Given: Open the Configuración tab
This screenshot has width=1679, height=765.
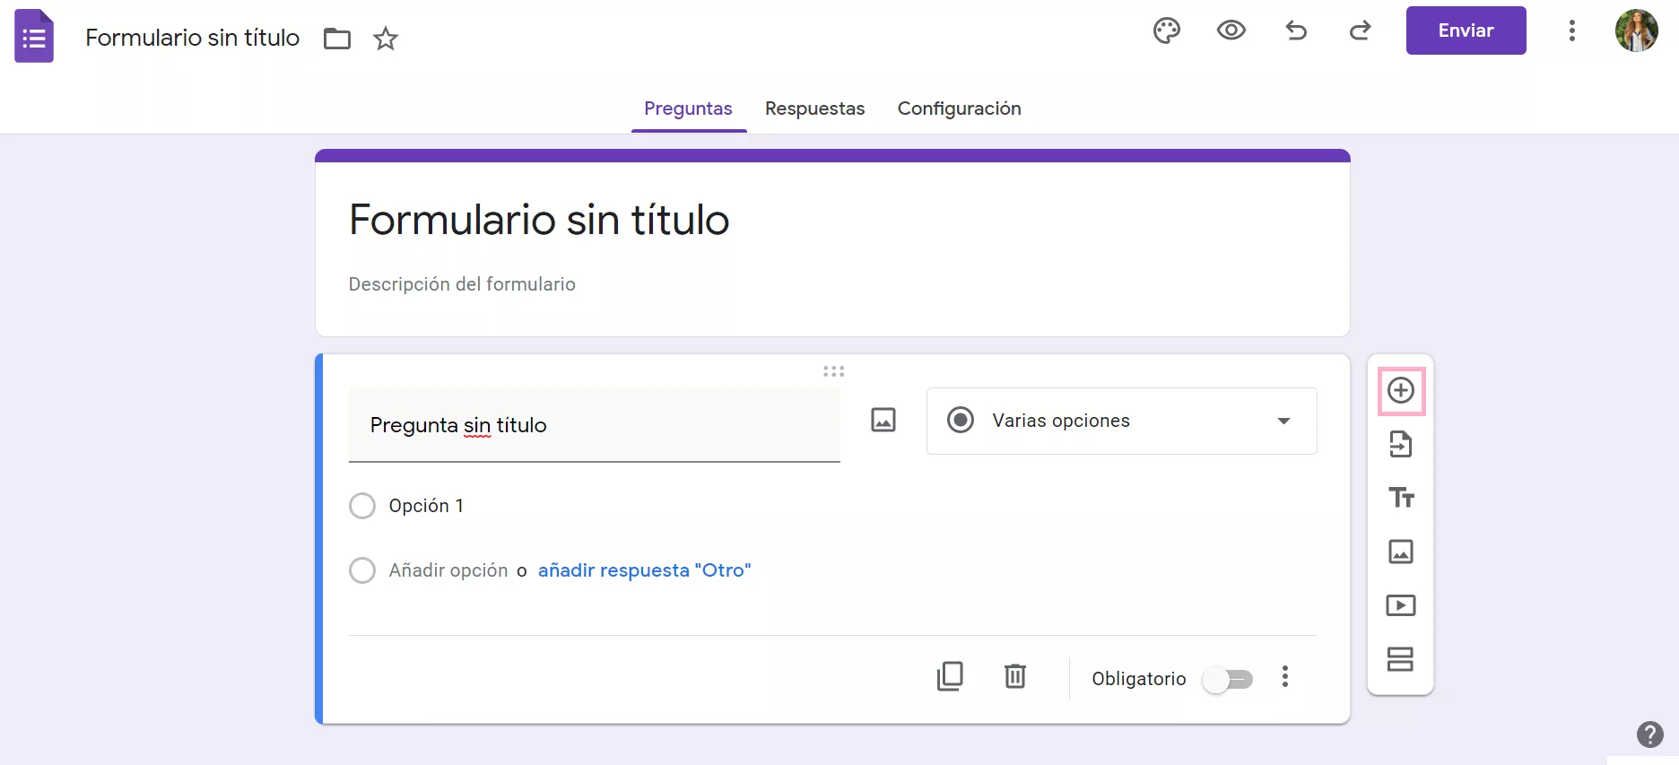Looking at the screenshot, I should click(959, 109).
